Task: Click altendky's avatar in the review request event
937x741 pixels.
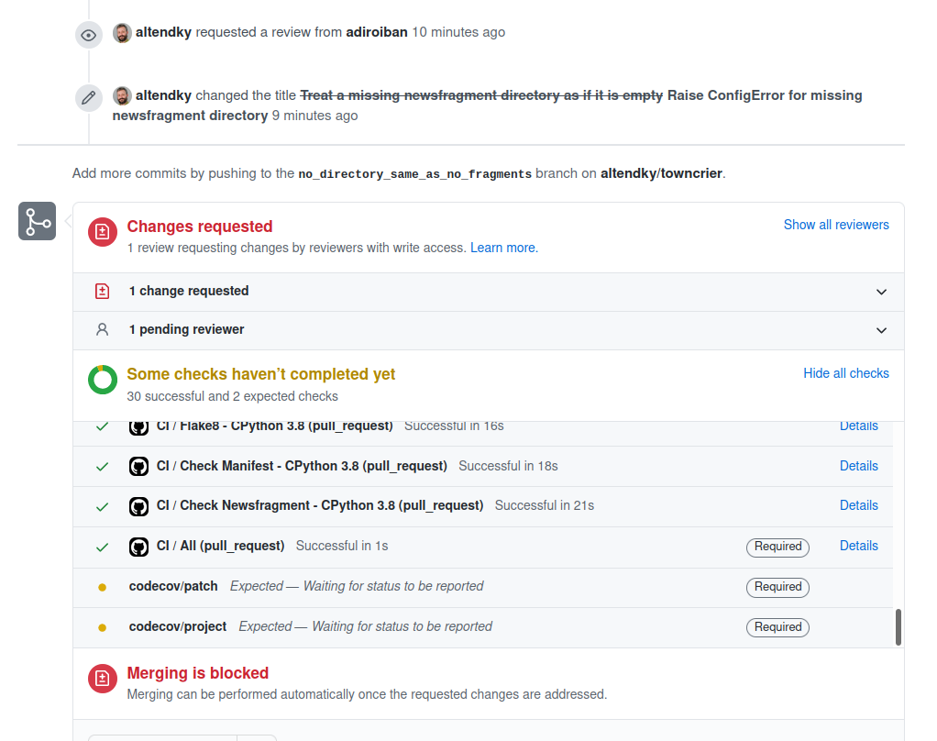Action: coord(122,33)
